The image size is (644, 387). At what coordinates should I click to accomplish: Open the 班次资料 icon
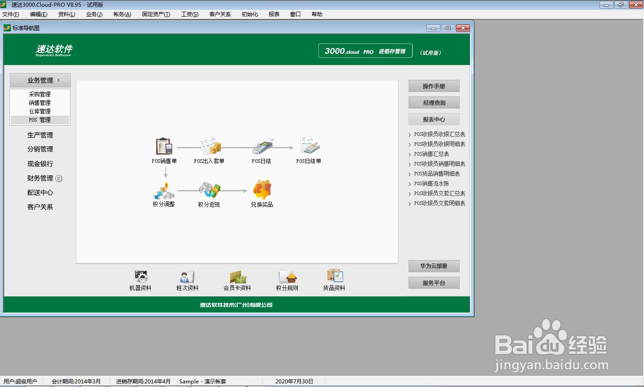coord(187,277)
